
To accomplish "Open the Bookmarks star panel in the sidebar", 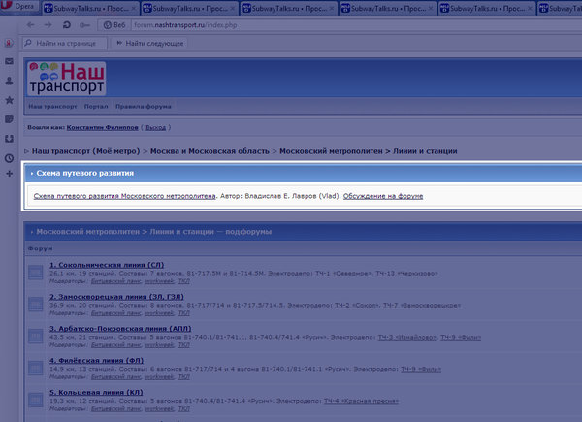I will [x=9, y=100].
